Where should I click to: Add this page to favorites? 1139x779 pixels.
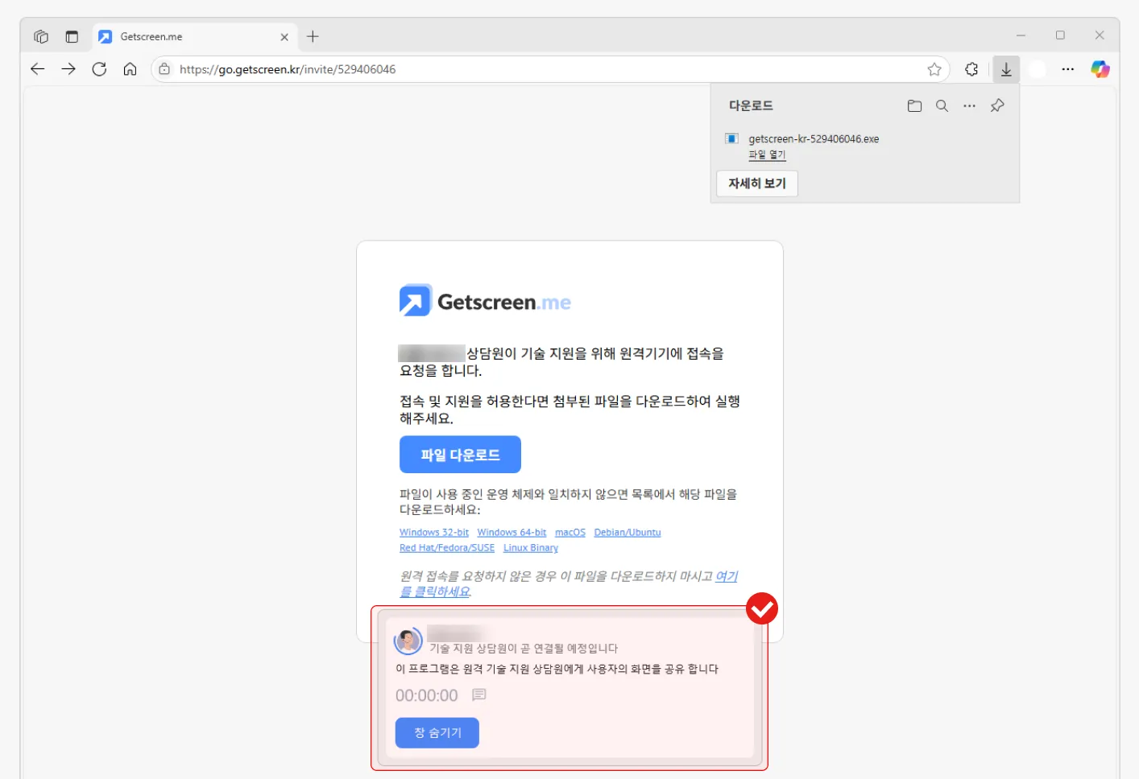click(x=934, y=69)
